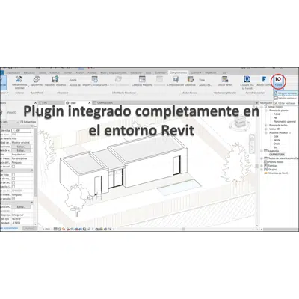Viewport: 299px width, 299px height.
Task: Open Oeste elevation in project browser
Action: click(277, 144)
